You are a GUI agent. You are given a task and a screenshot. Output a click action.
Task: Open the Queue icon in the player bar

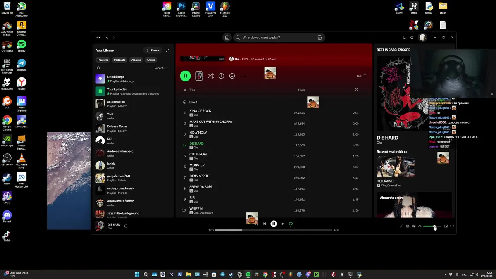(x=408, y=226)
